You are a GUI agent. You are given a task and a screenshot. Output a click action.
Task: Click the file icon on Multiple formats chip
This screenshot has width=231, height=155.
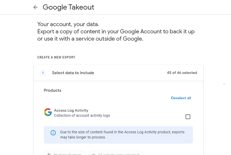49,154
